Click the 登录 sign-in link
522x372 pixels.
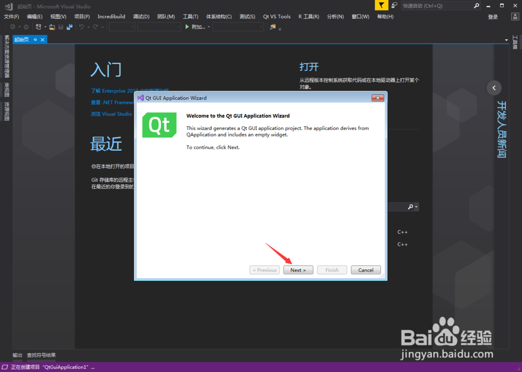(493, 17)
